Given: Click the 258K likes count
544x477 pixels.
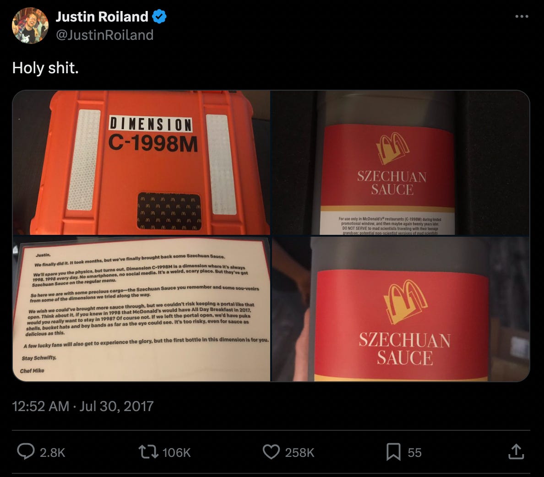Looking at the screenshot, I should [299, 452].
